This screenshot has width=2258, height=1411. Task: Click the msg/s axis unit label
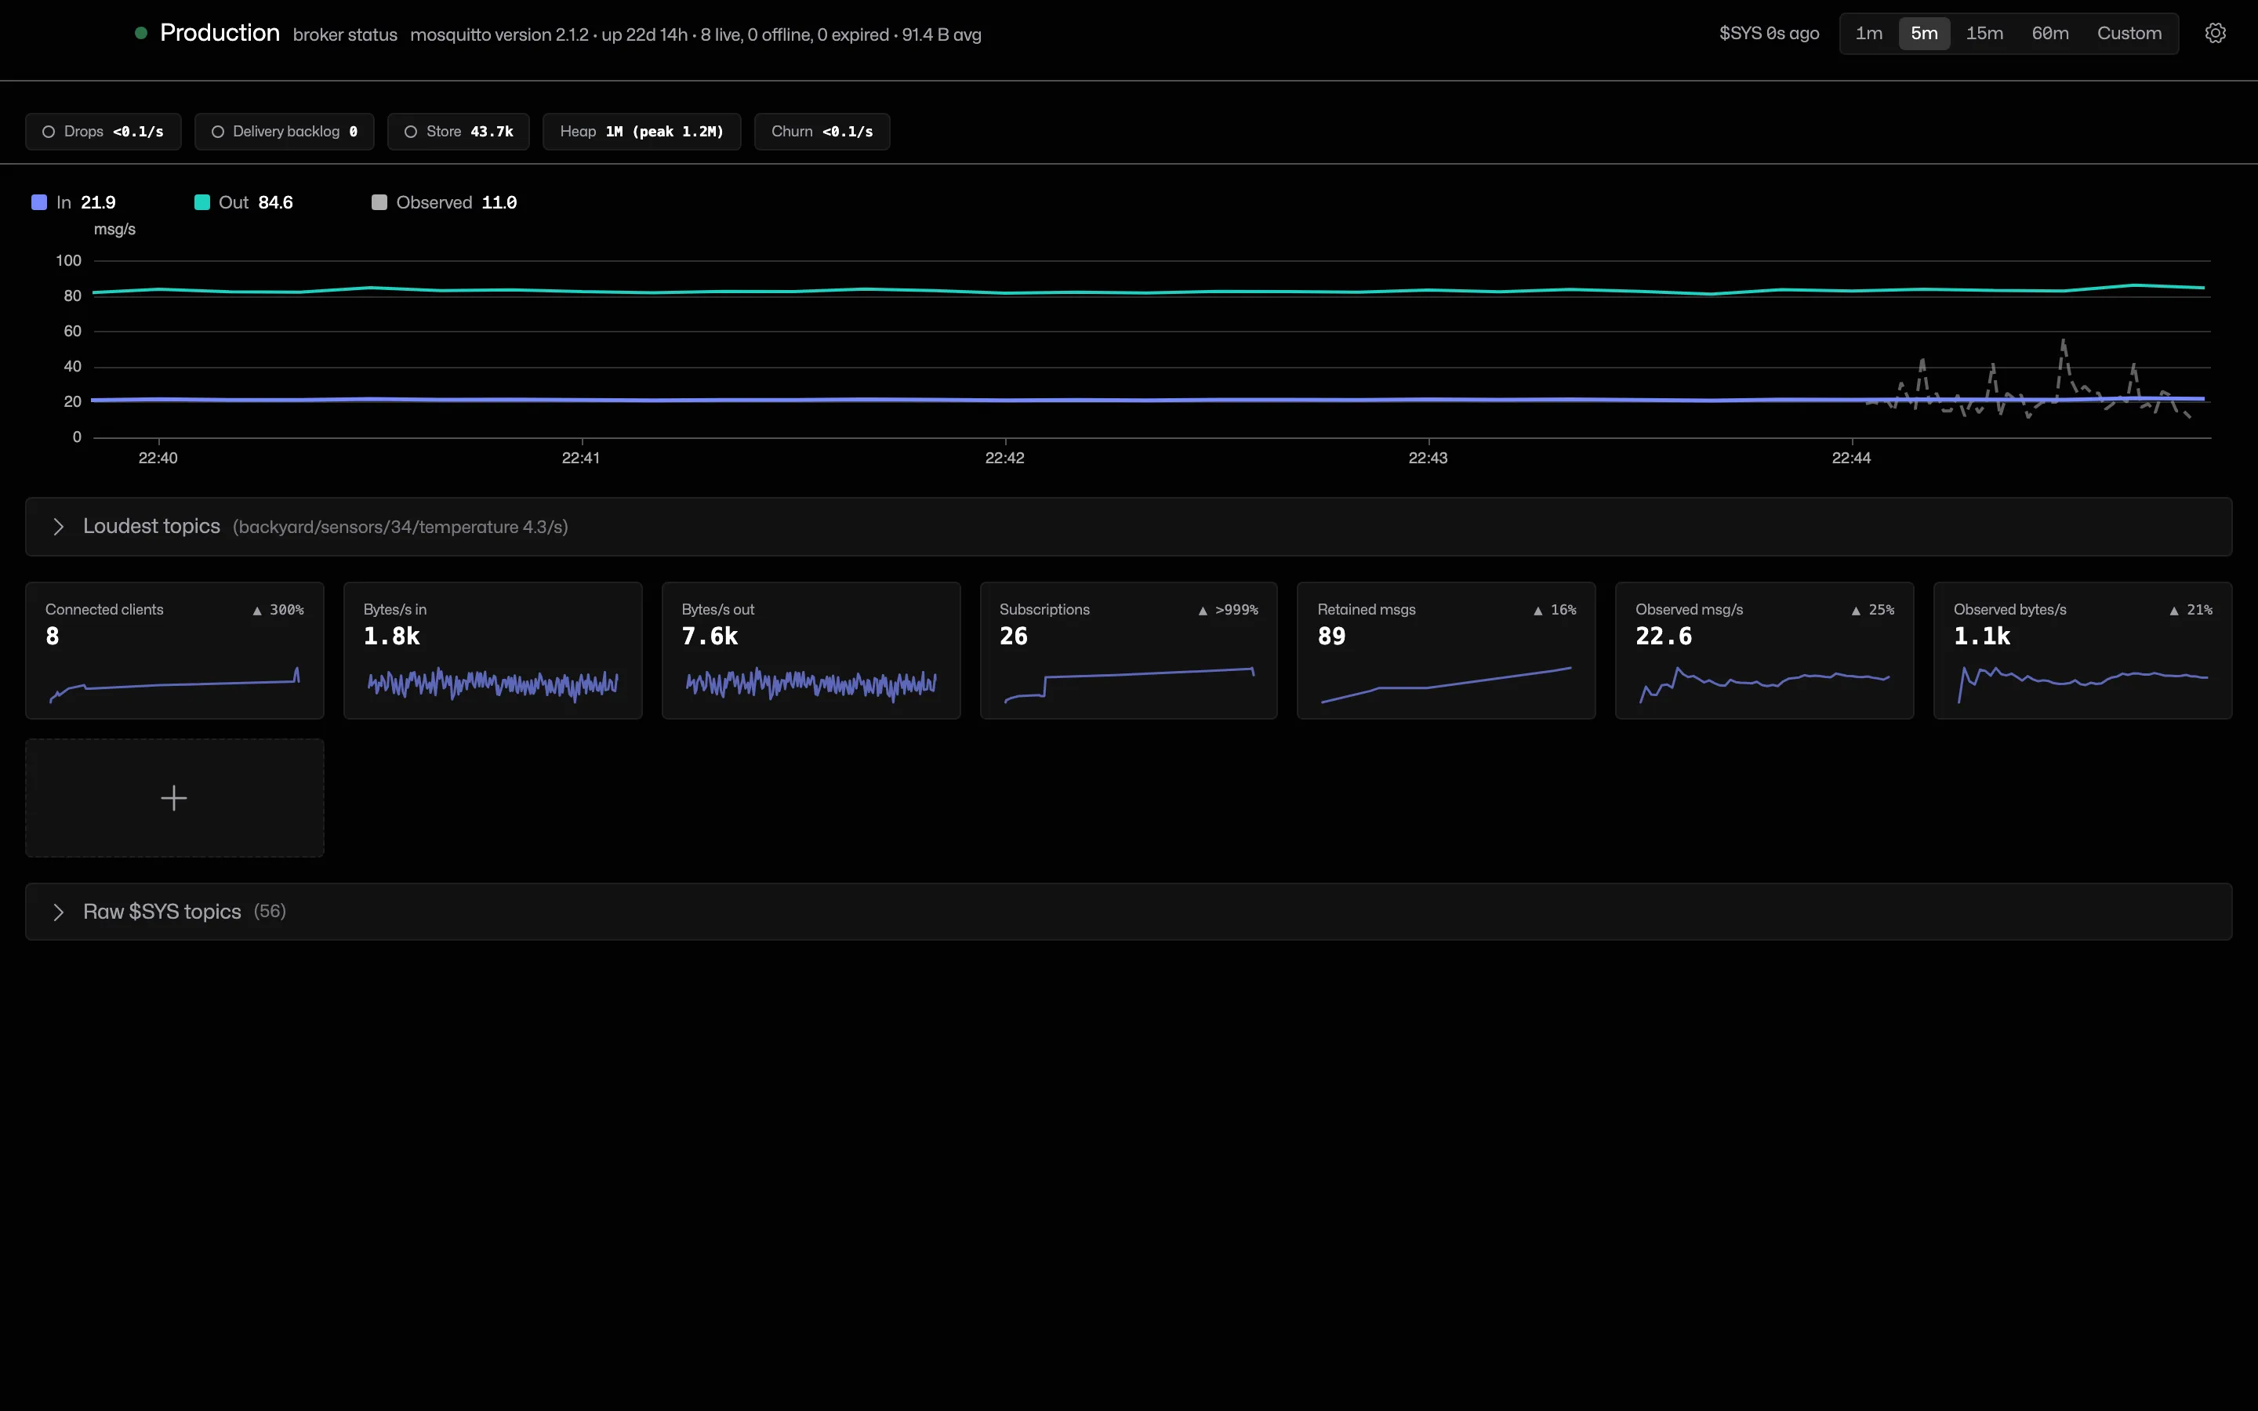click(114, 230)
